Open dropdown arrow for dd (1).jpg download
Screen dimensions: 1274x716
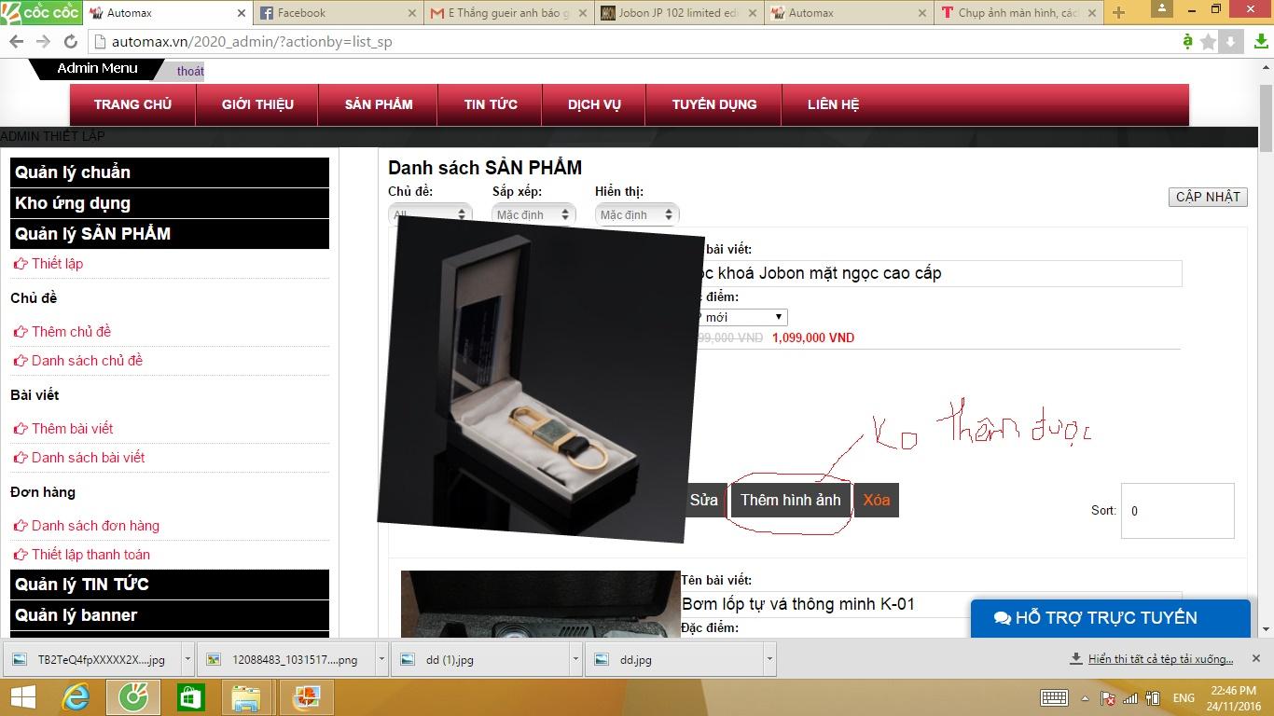coord(575,659)
